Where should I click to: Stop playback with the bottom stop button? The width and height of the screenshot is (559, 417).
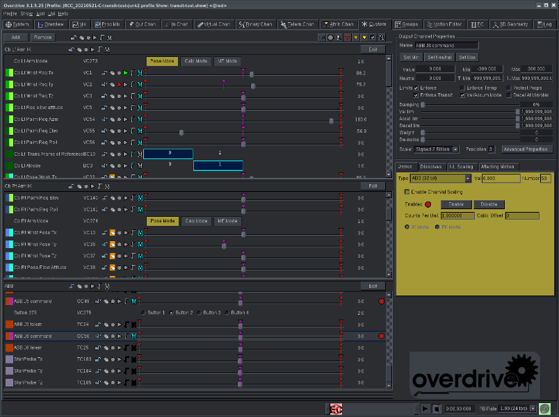(437, 409)
